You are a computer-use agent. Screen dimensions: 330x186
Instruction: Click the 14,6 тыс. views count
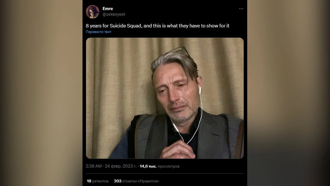click(148, 166)
